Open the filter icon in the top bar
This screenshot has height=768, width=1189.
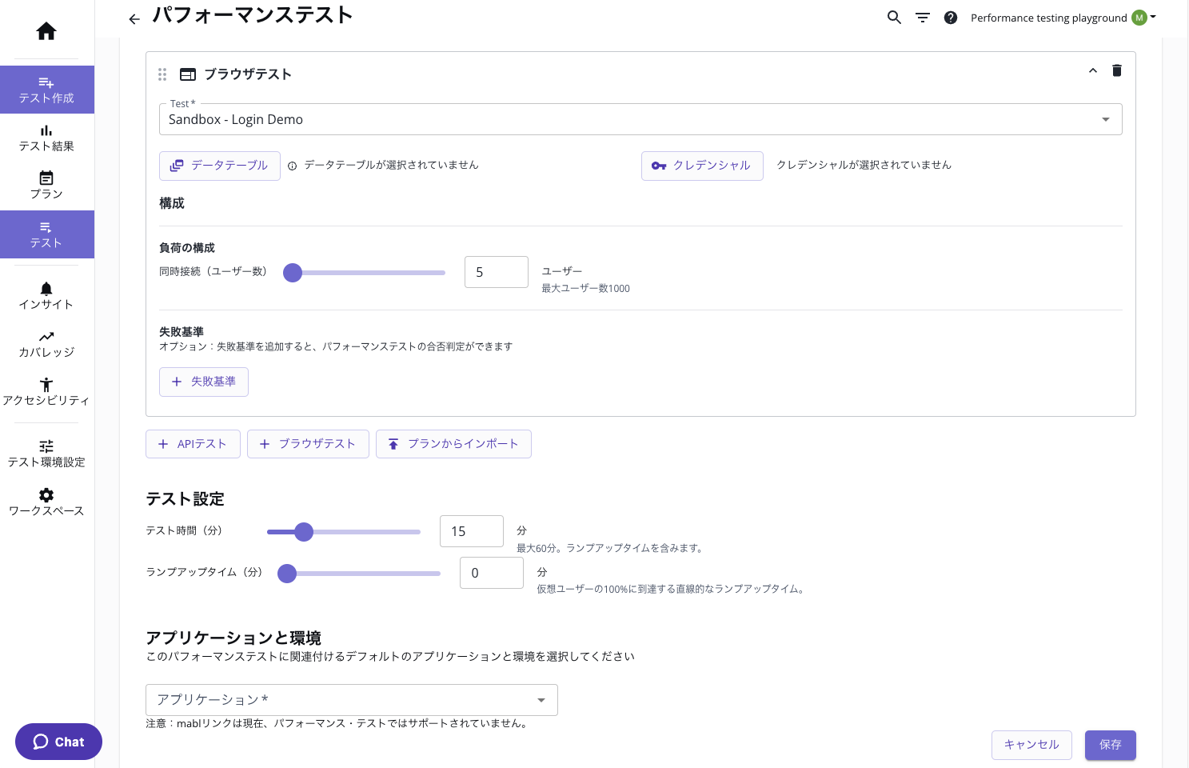(923, 18)
